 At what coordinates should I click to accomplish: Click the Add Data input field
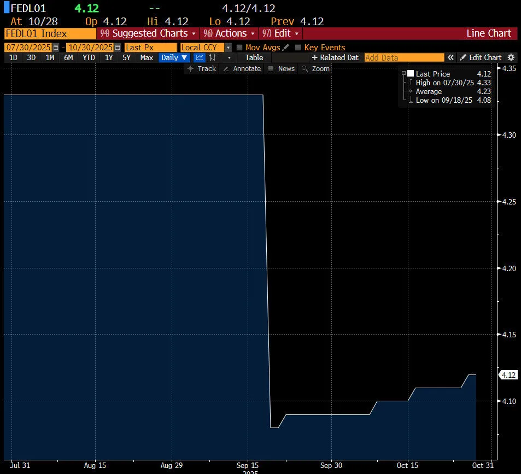tap(404, 57)
